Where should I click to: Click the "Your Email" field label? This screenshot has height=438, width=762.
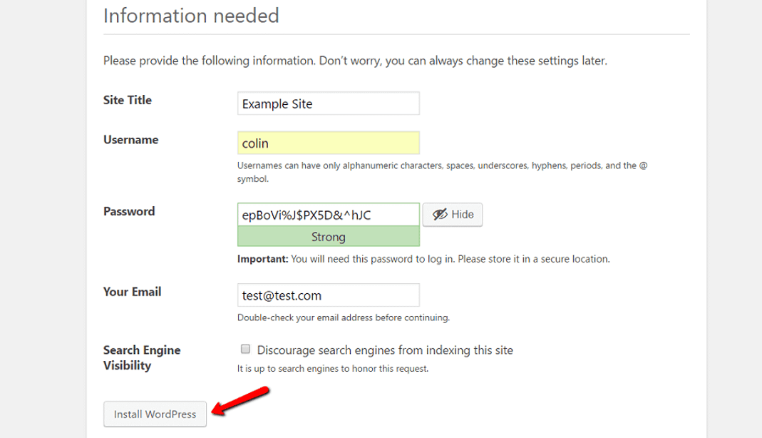coord(132,292)
